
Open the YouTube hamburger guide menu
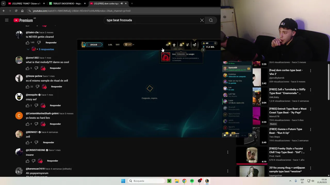(x=7, y=20)
